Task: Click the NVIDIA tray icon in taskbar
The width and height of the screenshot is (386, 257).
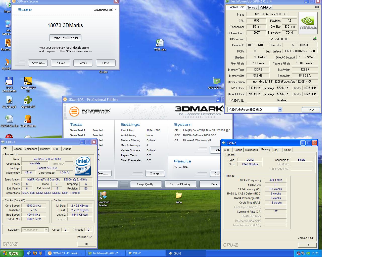Action: click(x=308, y=253)
